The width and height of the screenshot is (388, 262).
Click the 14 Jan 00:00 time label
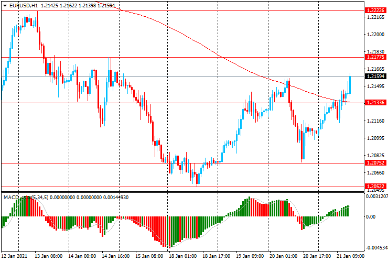point(82,256)
